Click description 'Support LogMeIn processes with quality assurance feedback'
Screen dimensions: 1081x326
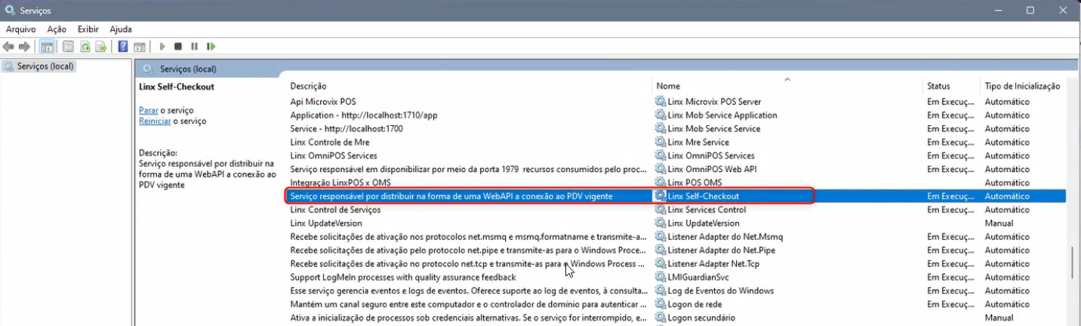403,277
